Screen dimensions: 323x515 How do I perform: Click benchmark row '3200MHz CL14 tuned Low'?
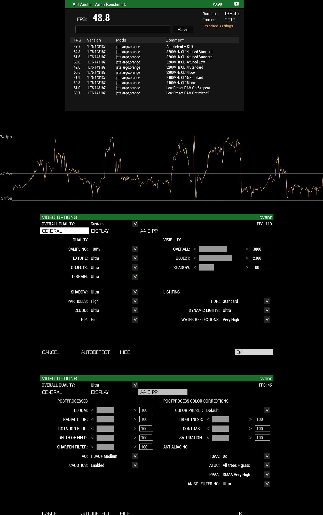[155, 62]
